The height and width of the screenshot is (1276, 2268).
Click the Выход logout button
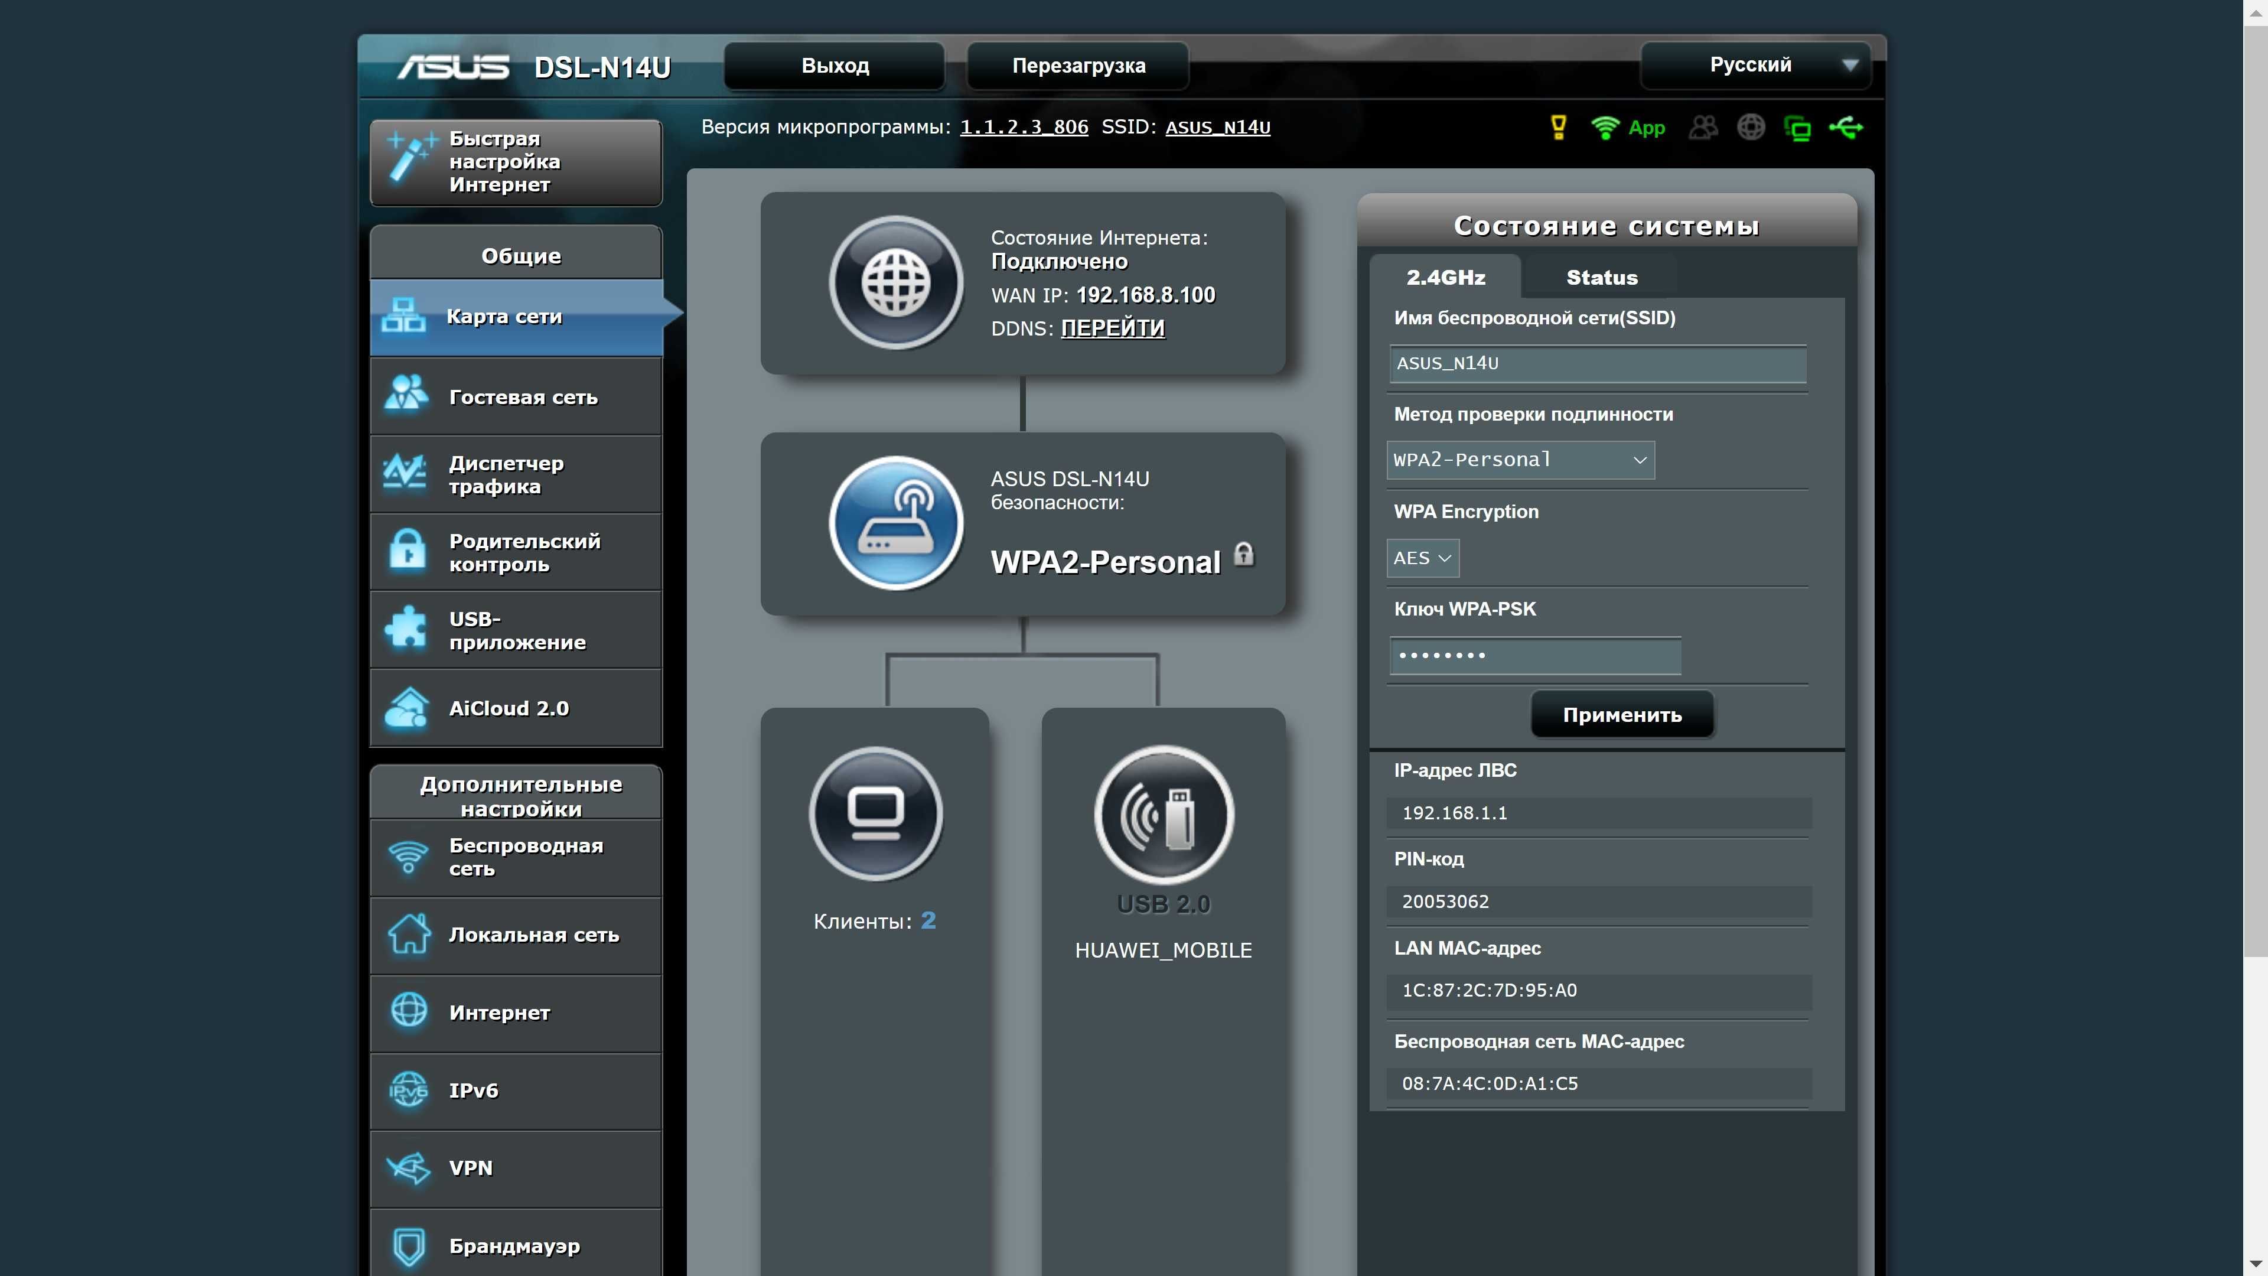pos(835,65)
